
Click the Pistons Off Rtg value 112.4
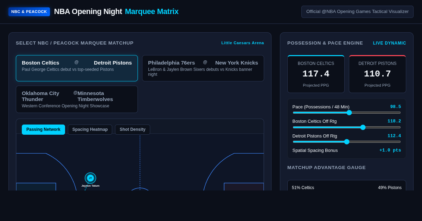pyautogui.click(x=394, y=136)
